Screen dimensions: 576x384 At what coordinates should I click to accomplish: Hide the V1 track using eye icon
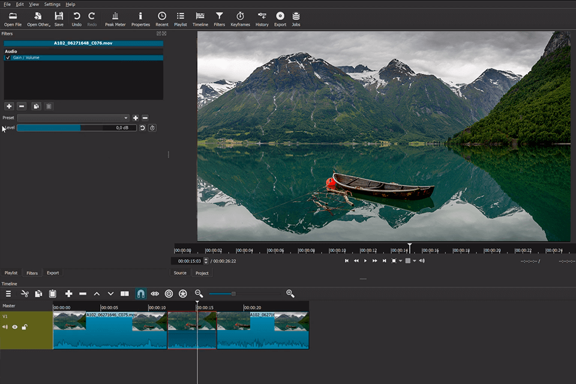coord(15,327)
